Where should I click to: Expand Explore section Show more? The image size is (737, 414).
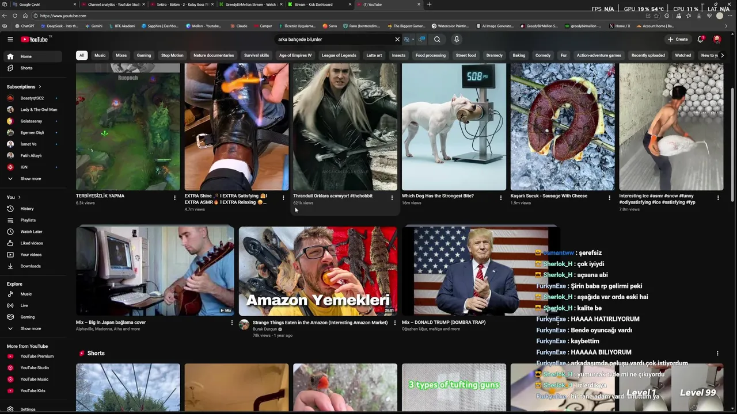[34, 329]
